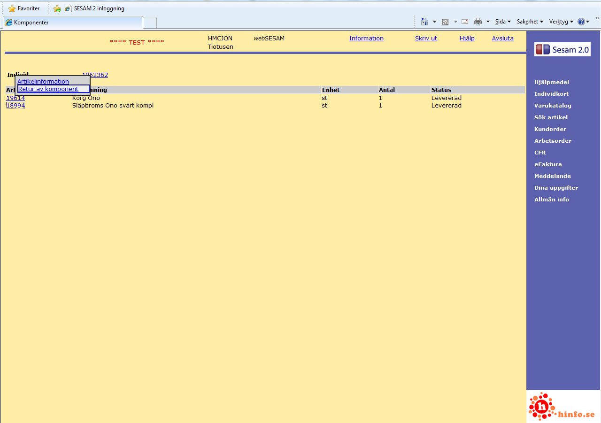Image resolution: width=601 pixels, height=423 pixels.
Task: Click the RSS feeds icon
Action: pos(445,22)
